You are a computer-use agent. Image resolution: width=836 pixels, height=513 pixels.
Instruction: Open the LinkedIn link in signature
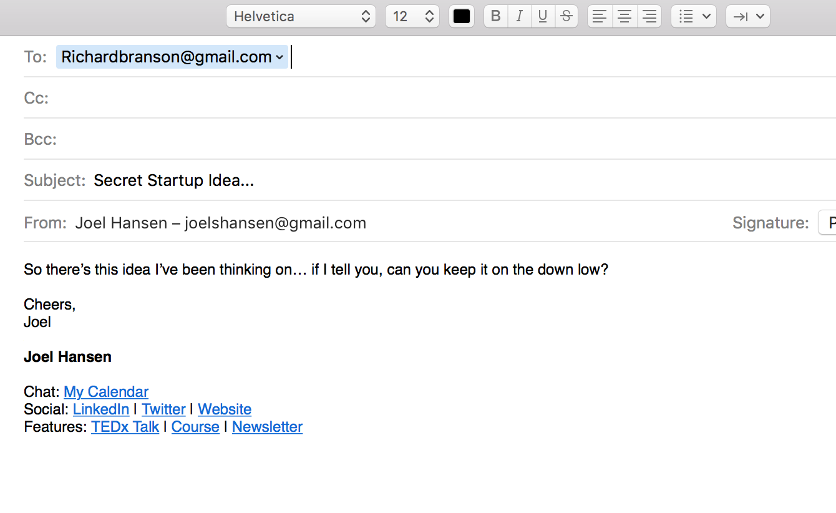coord(101,409)
